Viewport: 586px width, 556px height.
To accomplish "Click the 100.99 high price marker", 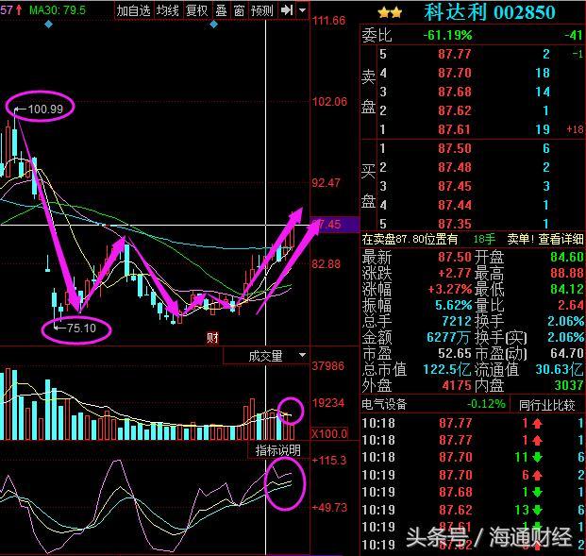I will 44,110.
